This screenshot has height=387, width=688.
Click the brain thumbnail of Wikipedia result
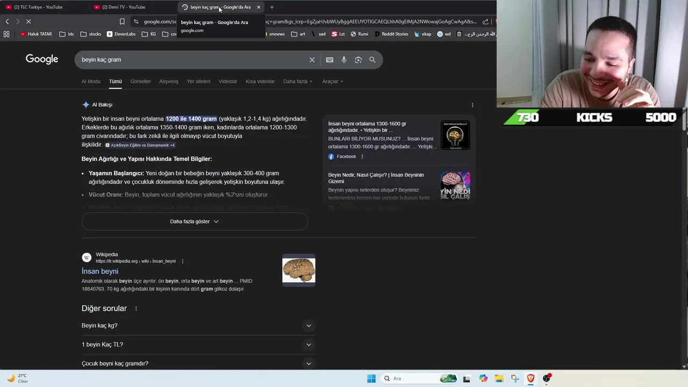pyautogui.click(x=299, y=270)
